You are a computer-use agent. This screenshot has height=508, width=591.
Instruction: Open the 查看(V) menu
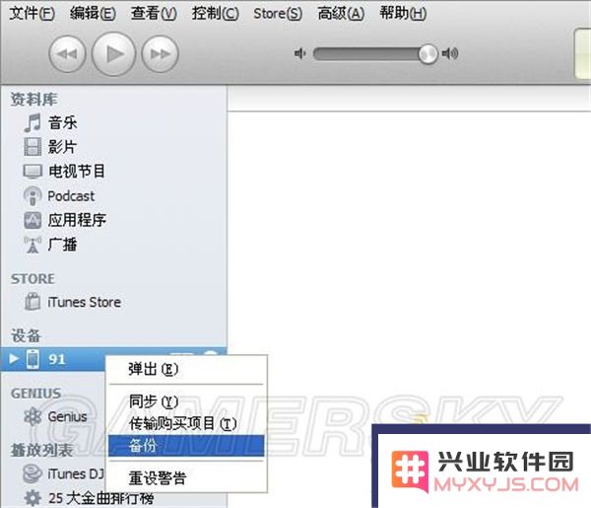(154, 14)
